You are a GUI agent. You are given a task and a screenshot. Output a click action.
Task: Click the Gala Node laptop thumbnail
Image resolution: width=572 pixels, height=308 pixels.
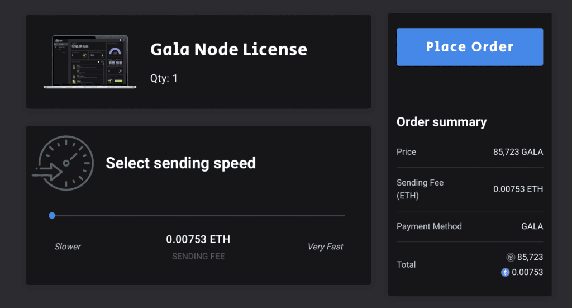[86, 62]
